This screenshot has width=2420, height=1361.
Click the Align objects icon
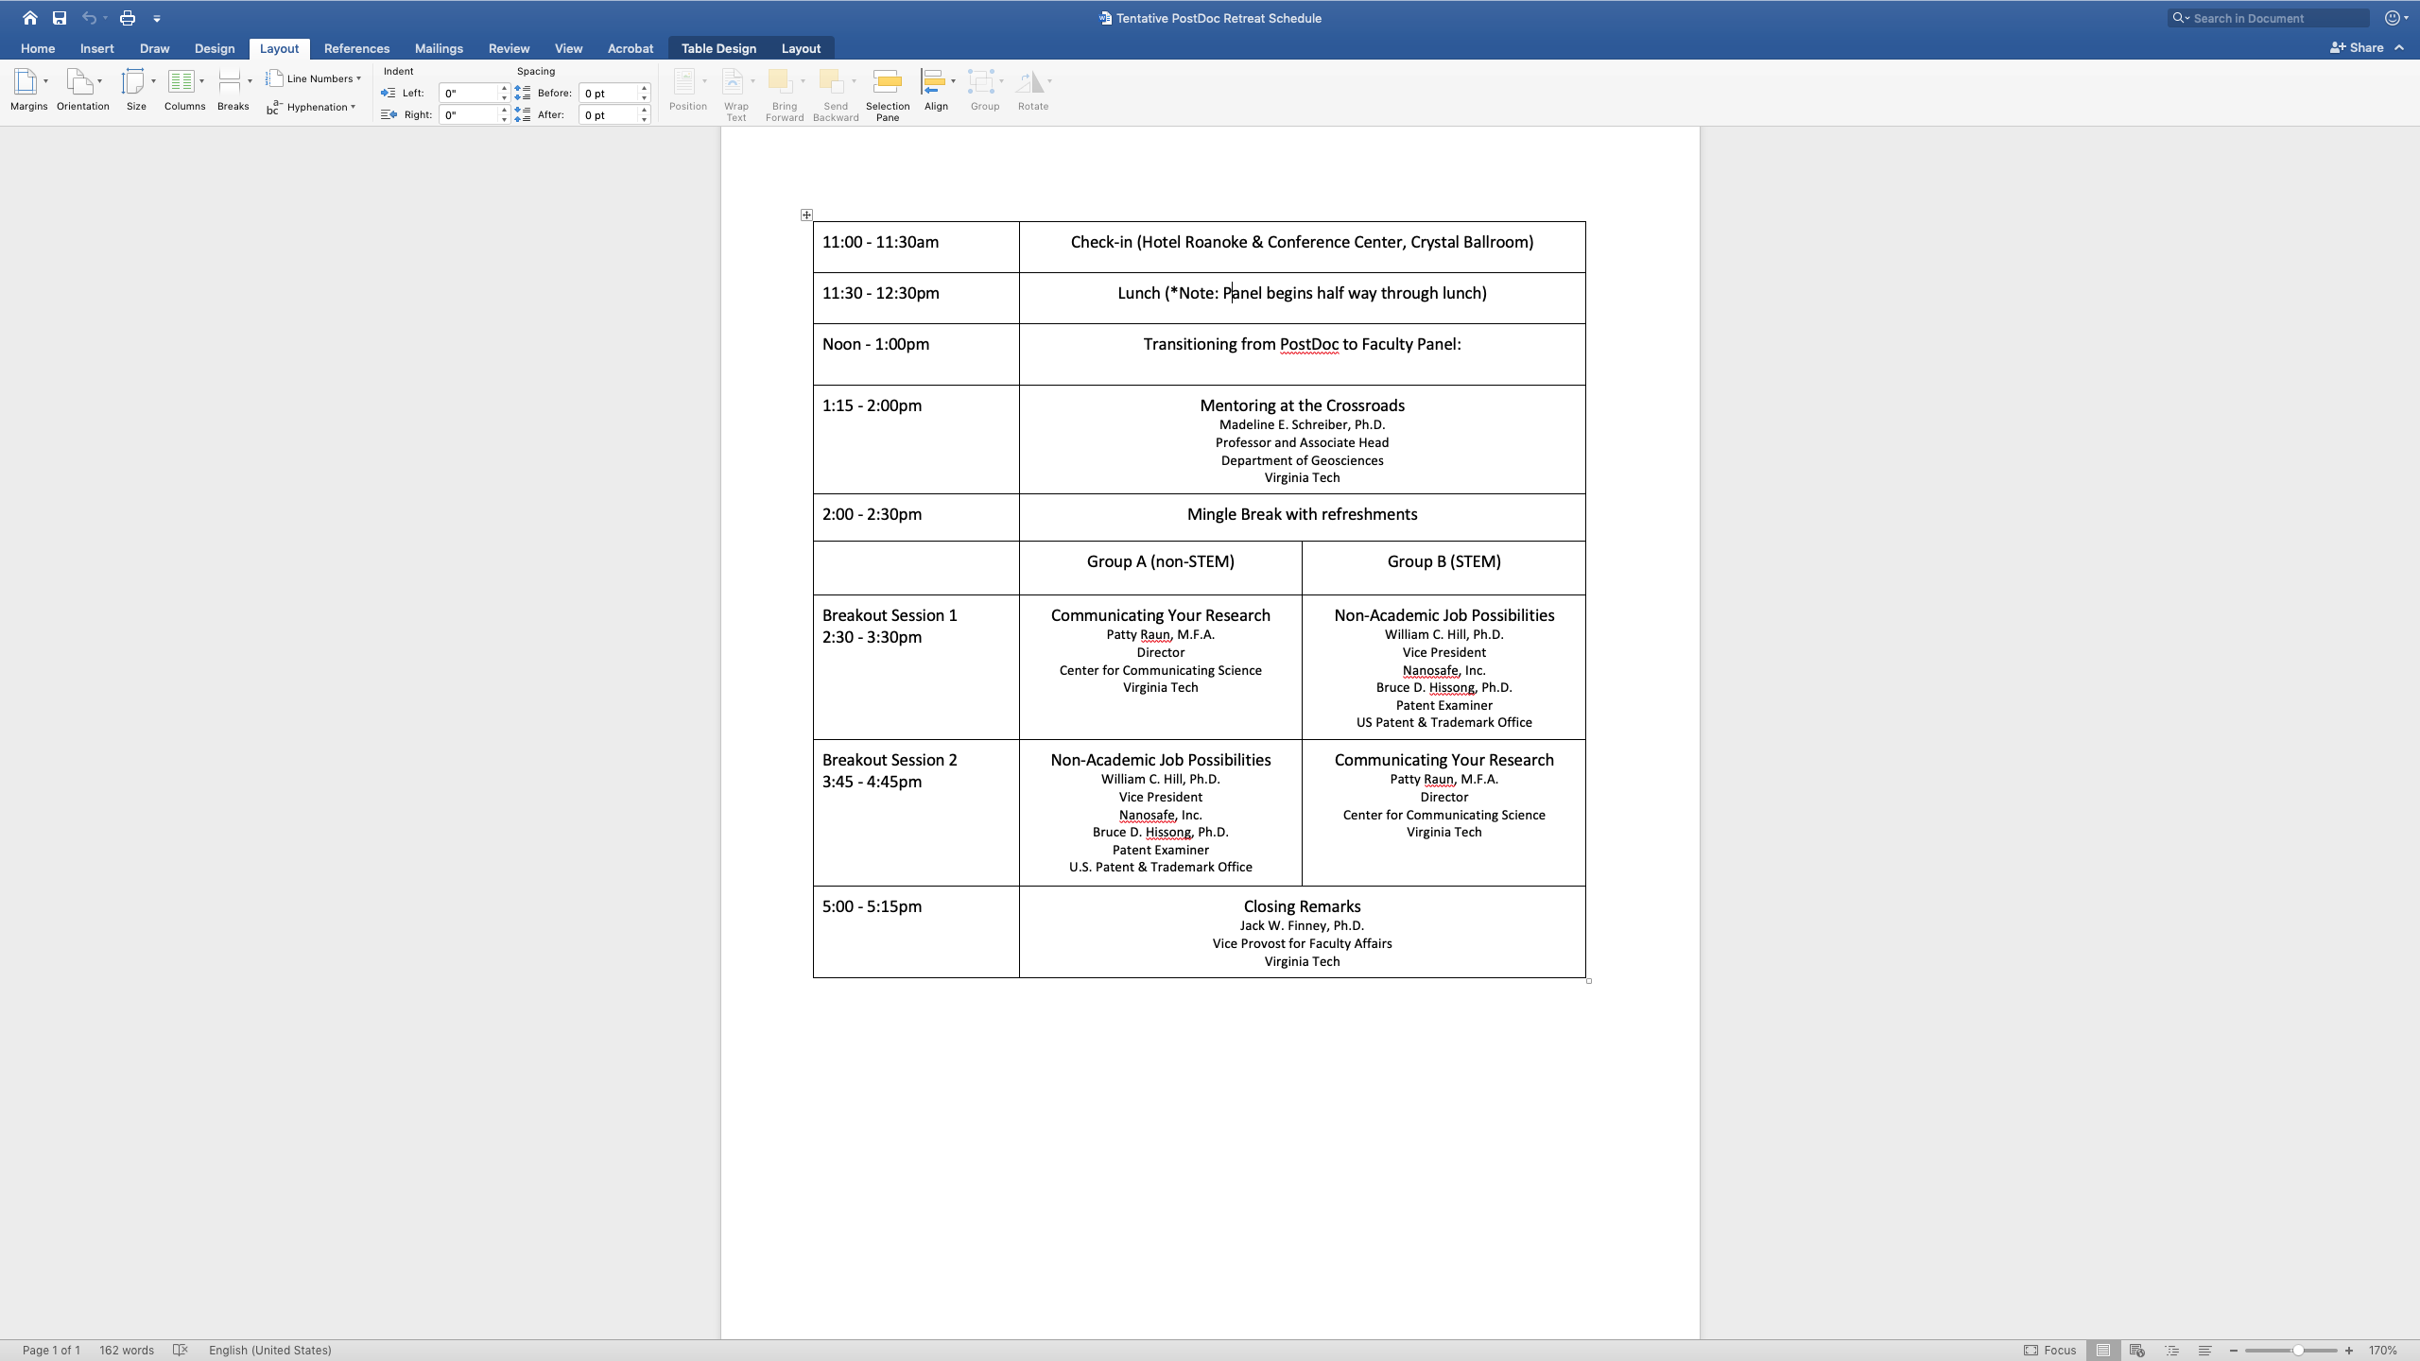pos(933,82)
